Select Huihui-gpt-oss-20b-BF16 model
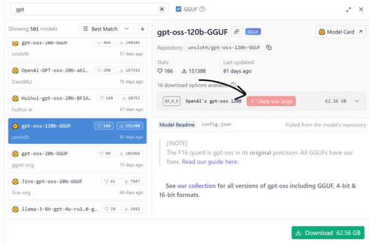The height and width of the screenshot is (243, 369). (x=77, y=103)
